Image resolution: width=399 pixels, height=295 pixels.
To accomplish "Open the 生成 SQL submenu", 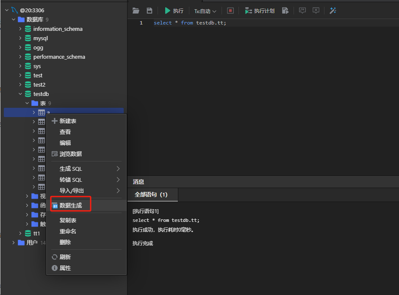I will point(86,169).
